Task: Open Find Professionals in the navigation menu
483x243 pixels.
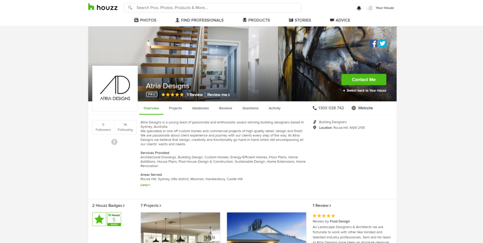Action: pyautogui.click(x=199, y=20)
